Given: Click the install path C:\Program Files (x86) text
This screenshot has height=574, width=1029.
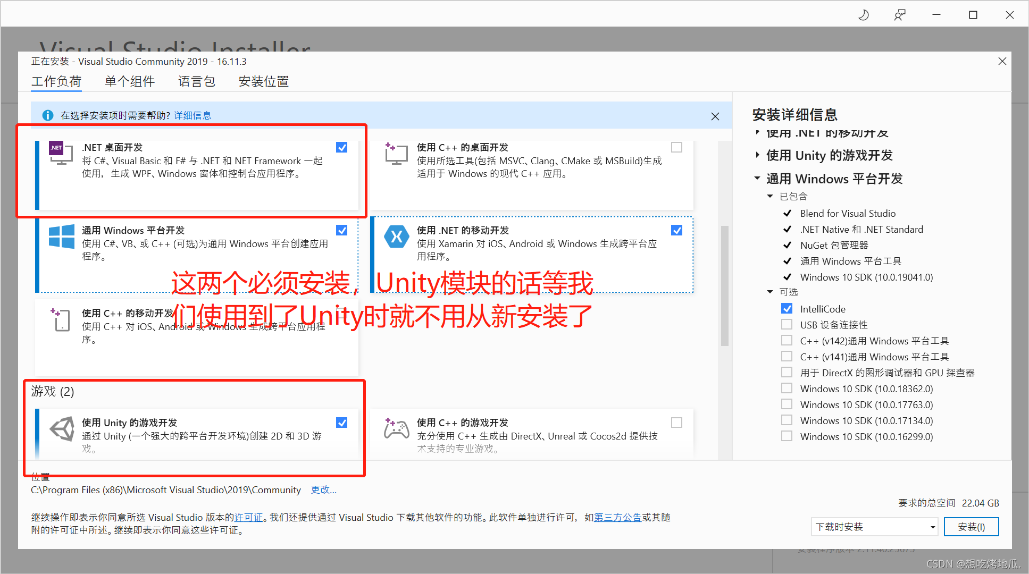Looking at the screenshot, I should 166,489.
